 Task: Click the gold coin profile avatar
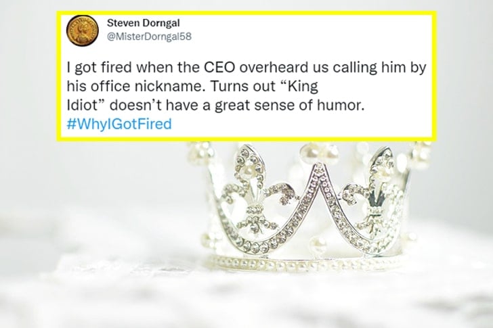pyautogui.click(x=84, y=30)
